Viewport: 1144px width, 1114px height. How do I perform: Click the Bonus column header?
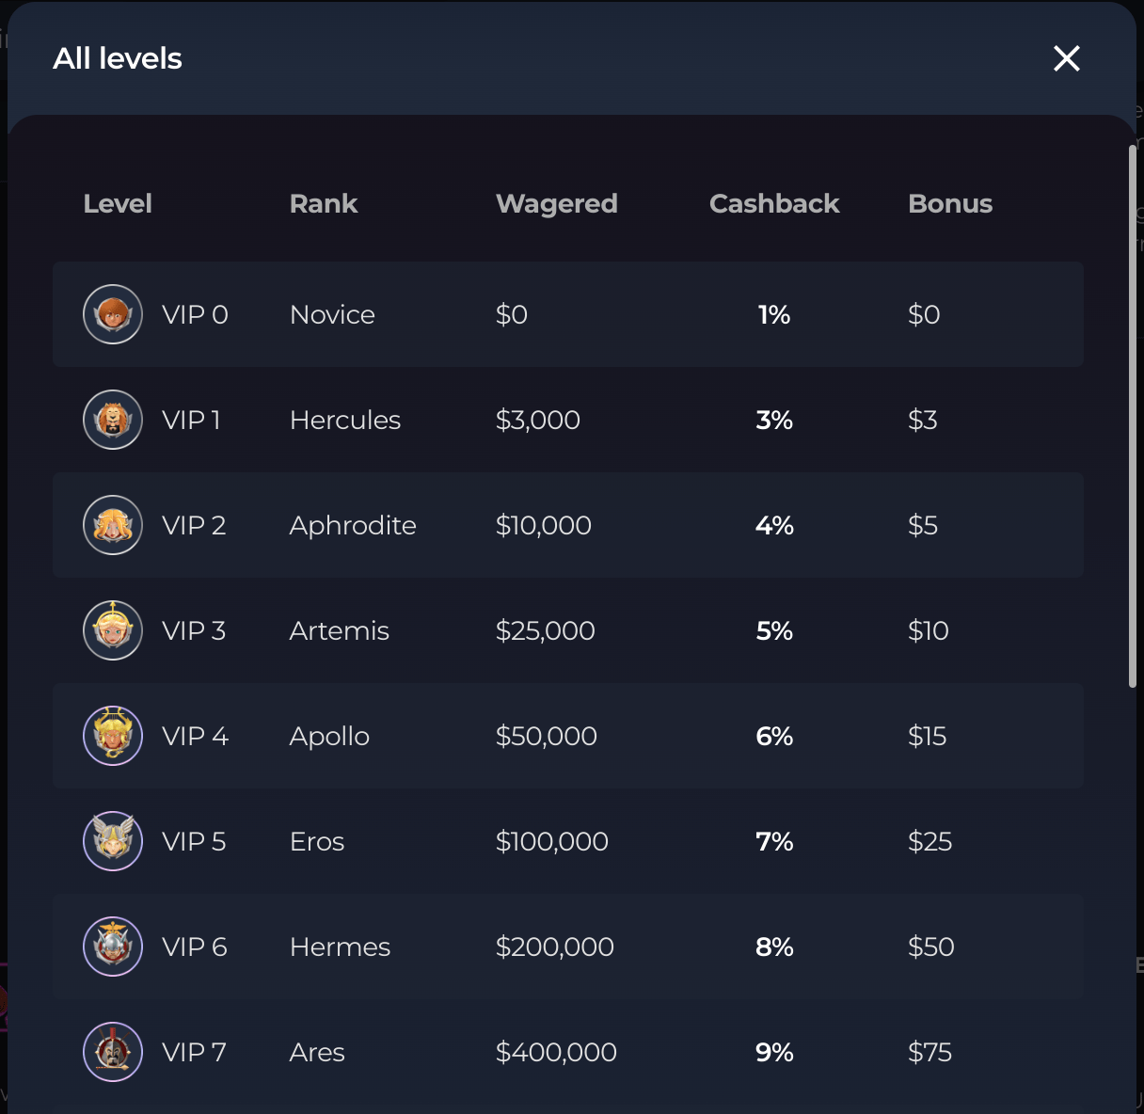pyautogui.click(x=950, y=203)
